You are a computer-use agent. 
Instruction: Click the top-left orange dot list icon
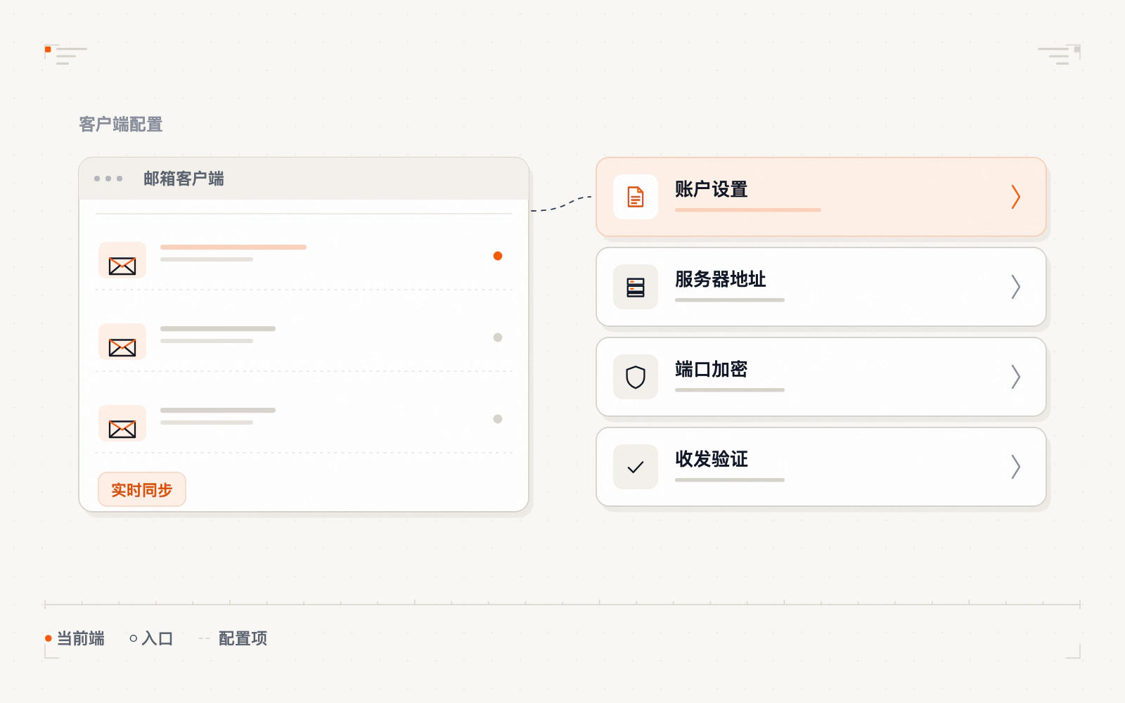tap(66, 55)
